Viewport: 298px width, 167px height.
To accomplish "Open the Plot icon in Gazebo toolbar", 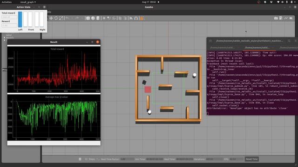I will (286, 18).
